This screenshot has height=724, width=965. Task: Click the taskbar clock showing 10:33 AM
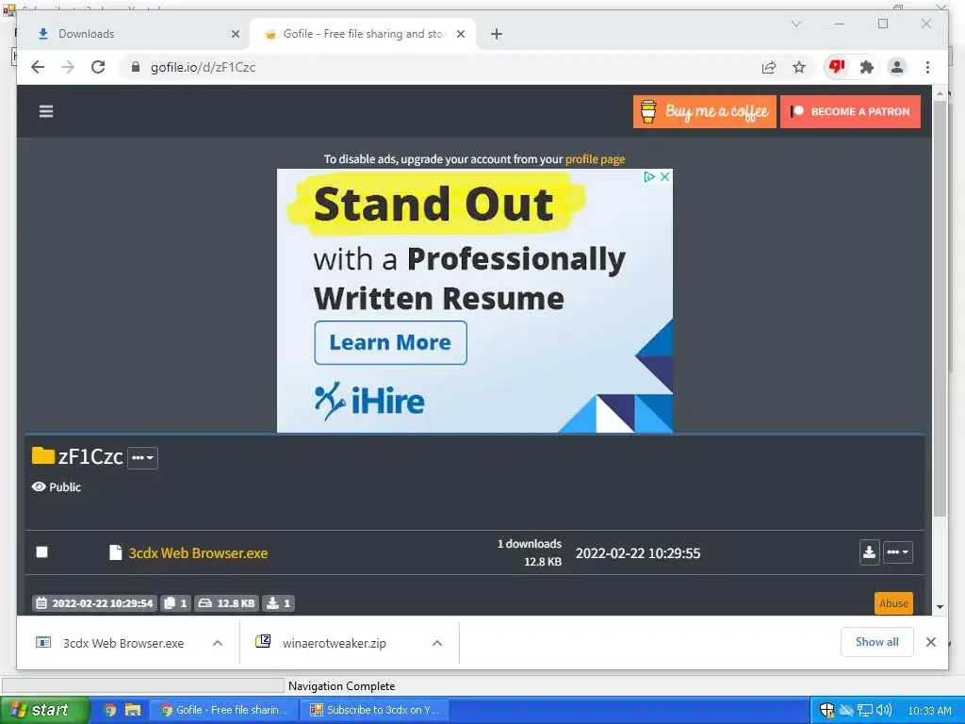pyautogui.click(x=929, y=711)
